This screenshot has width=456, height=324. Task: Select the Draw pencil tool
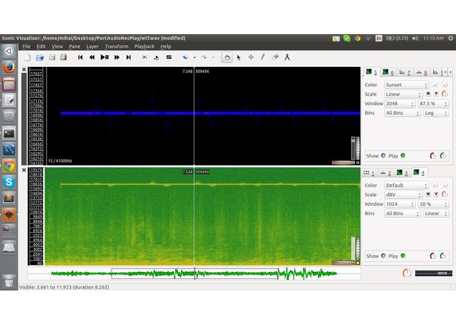[262, 57]
